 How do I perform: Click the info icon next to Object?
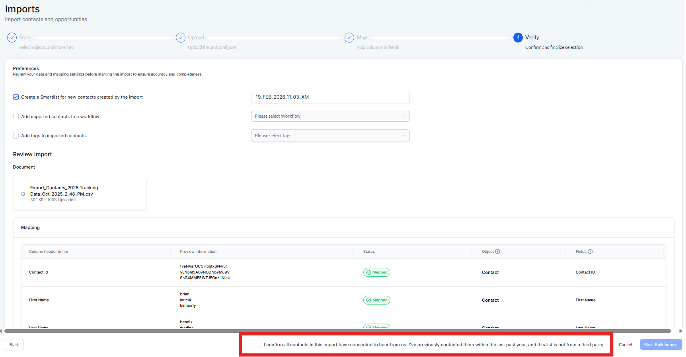click(x=497, y=251)
